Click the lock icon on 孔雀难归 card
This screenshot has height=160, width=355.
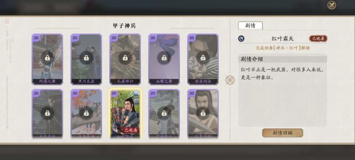125,58
